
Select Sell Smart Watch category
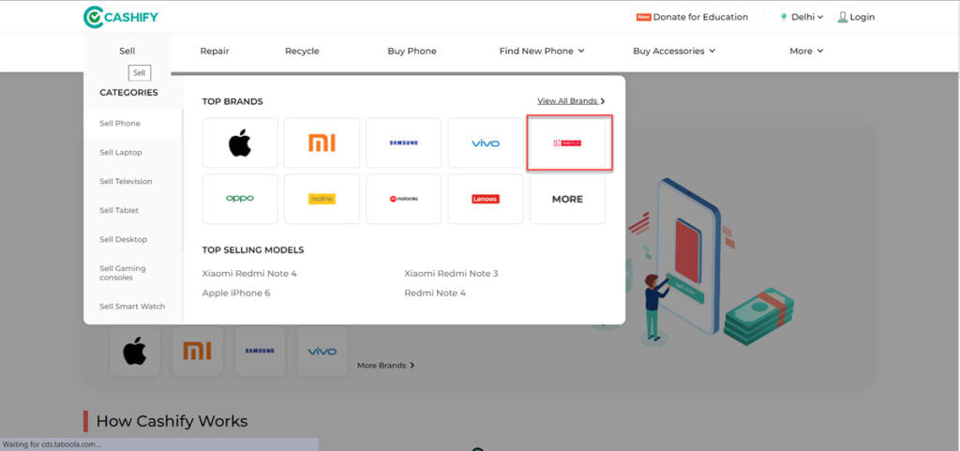[133, 307]
